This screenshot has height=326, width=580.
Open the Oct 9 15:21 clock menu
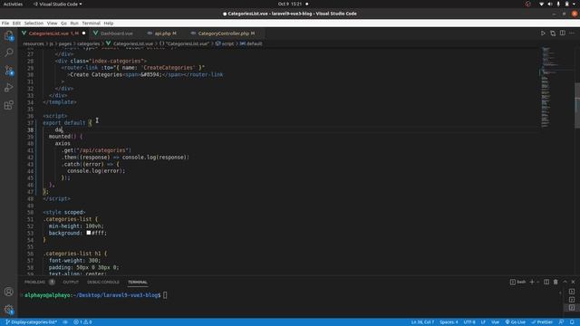pyautogui.click(x=290, y=4)
